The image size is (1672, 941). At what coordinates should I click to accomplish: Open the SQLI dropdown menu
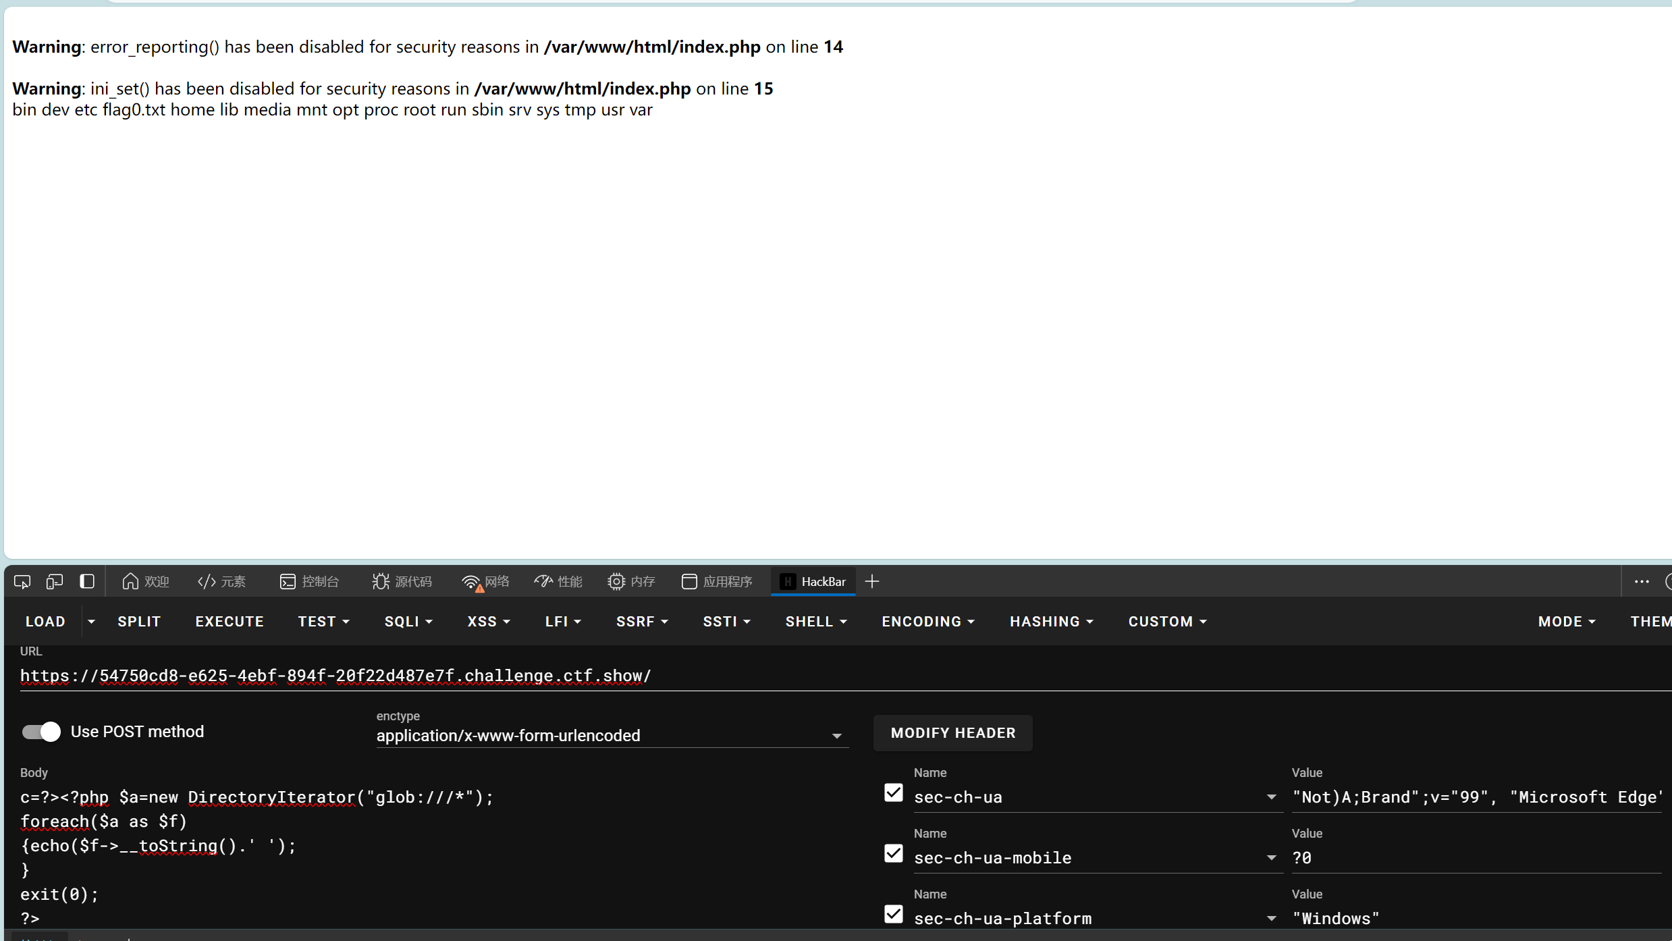408,621
